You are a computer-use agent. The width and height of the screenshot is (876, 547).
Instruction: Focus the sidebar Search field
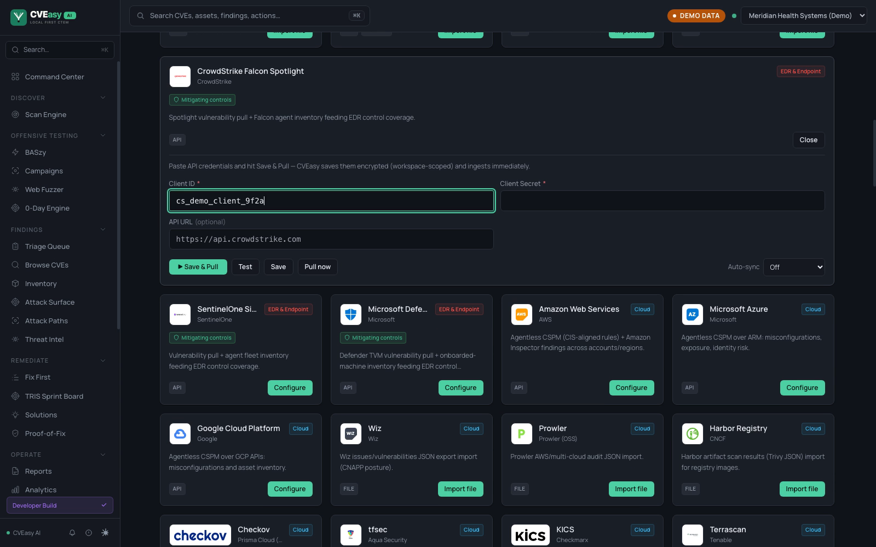point(60,50)
